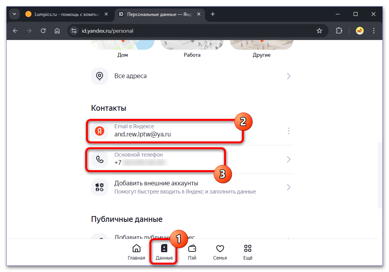Click the address bar URL id.yandex.ru/personal
The image size is (389, 272).
tap(107, 31)
